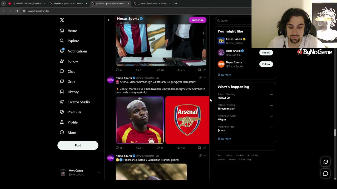Open options for the Şaban trend

(x=271, y=127)
